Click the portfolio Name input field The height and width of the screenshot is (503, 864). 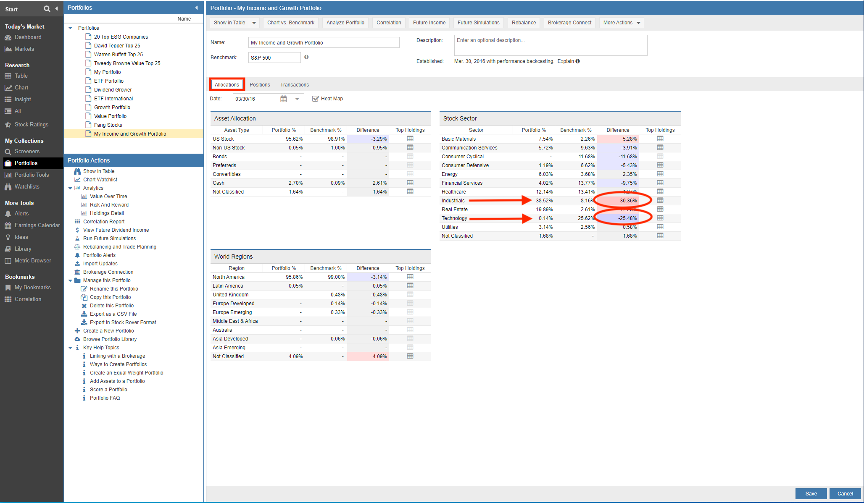[x=324, y=43]
